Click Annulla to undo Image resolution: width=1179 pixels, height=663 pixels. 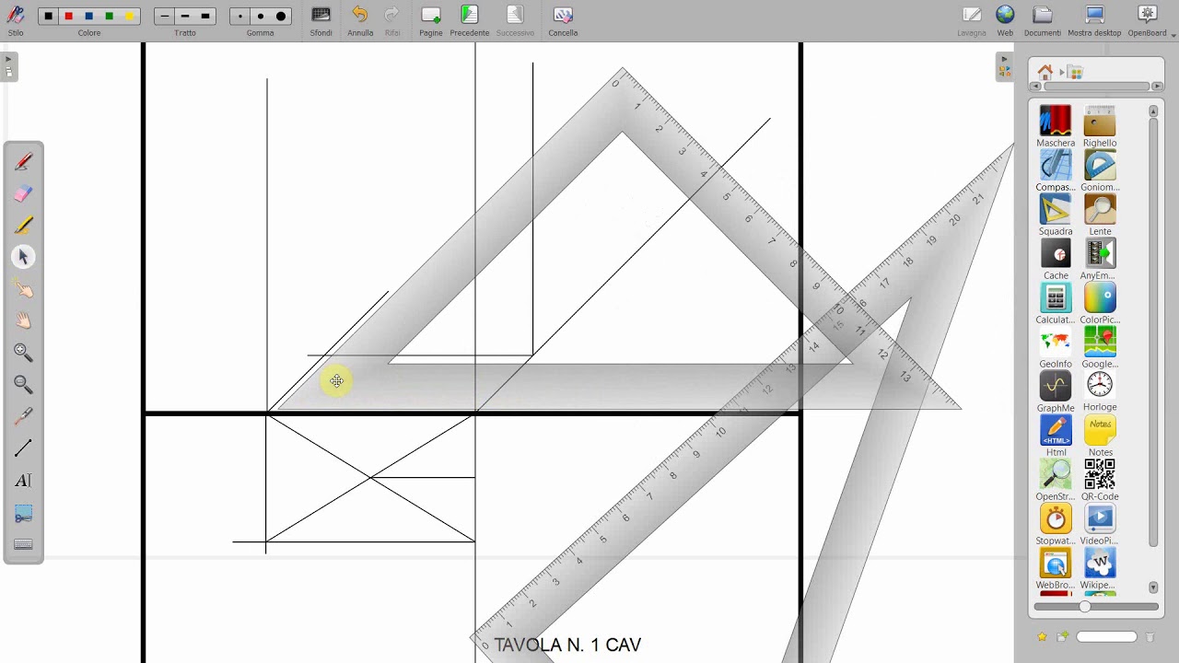pyautogui.click(x=360, y=19)
